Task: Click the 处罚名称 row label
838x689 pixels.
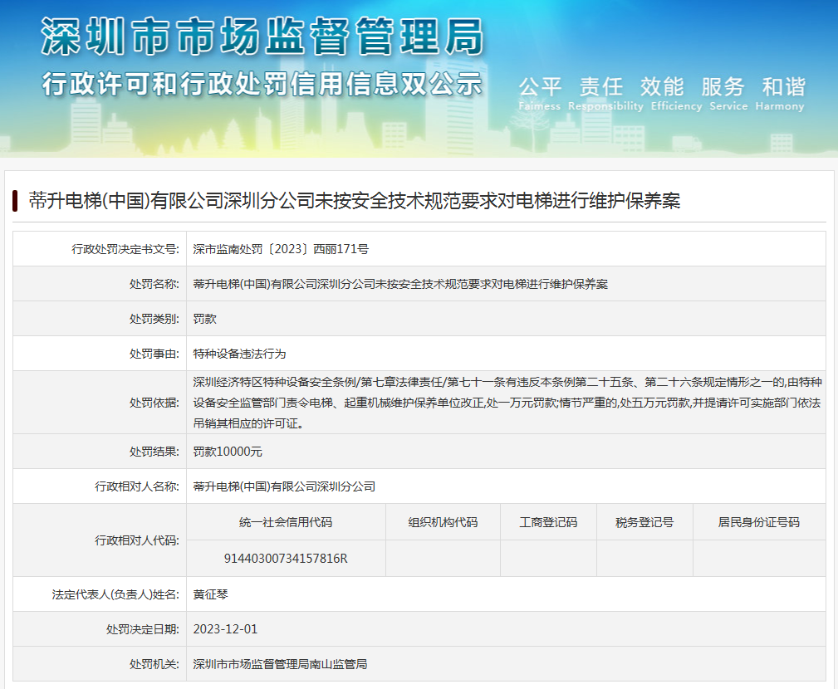Action: tap(154, 284)
